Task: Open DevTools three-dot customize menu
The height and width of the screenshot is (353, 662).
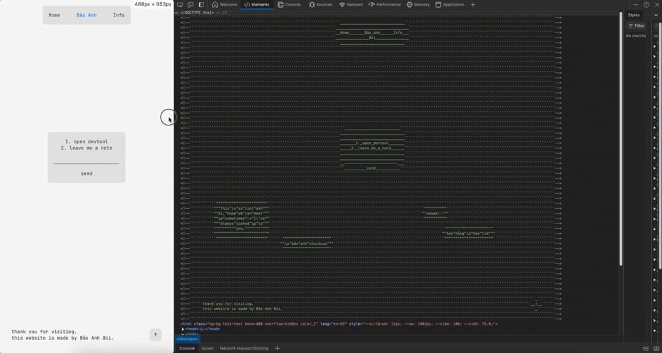Action: point(635,5)
